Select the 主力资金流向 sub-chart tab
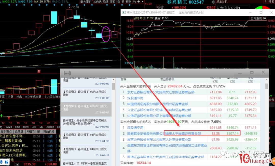This screenshot has height=166, width=275. pyautogui.click(x=52, y=97)
